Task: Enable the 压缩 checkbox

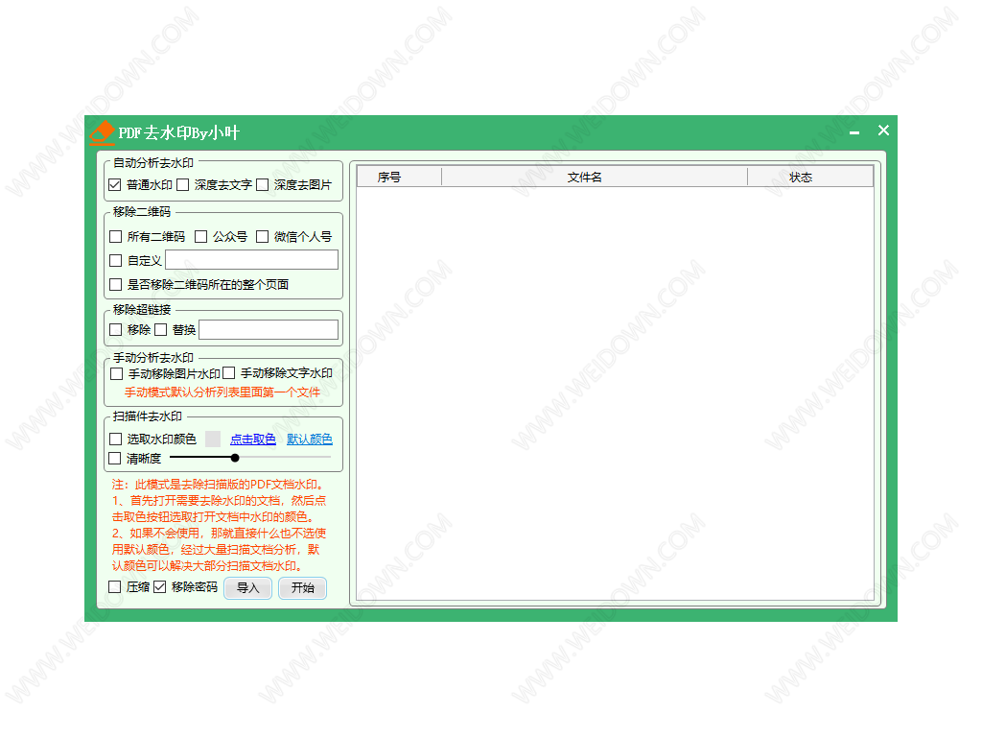Action: point(115,587)
